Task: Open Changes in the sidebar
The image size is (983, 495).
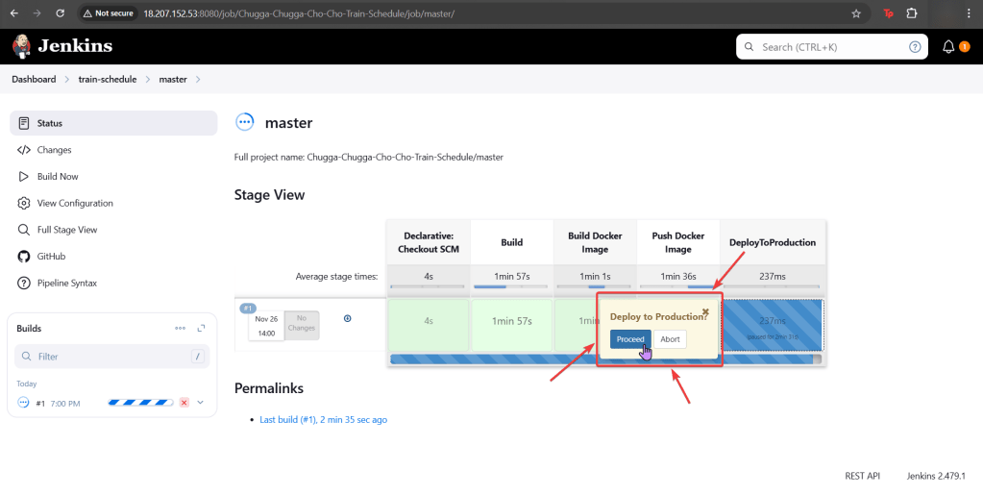Action: 54,150
